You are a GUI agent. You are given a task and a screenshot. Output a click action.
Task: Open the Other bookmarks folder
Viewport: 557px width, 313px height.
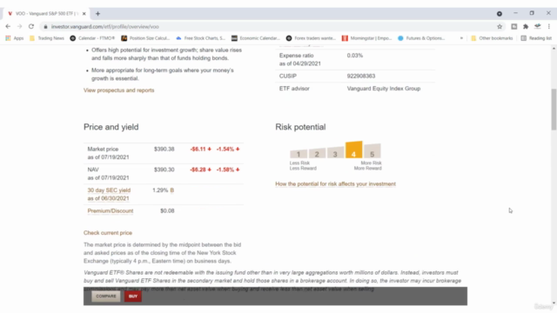coord(492,38)
